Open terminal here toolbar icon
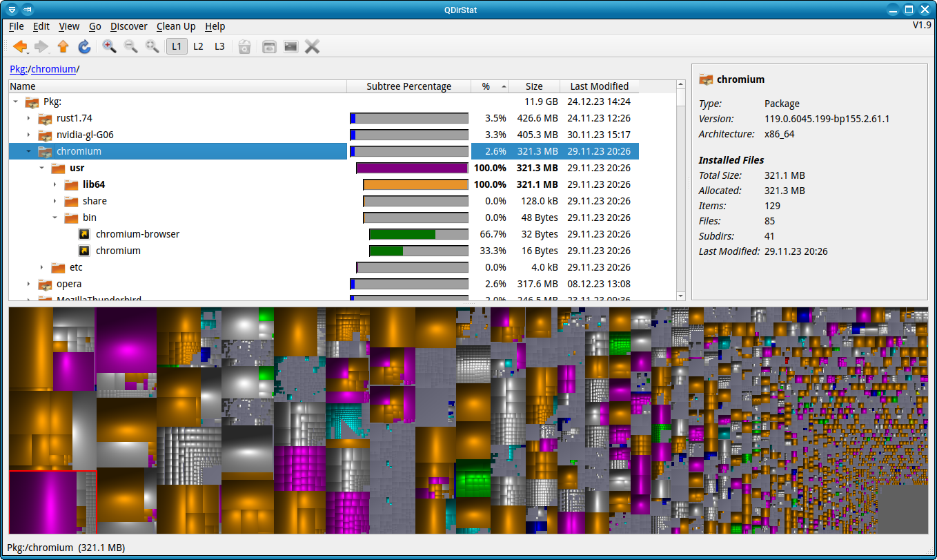Screen dimensions: 937x560 tap(290, 46)
